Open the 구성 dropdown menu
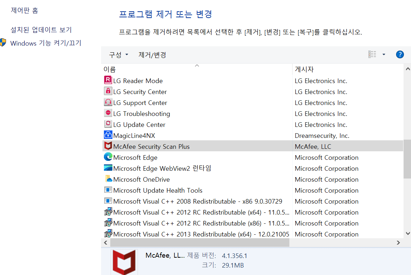 [x=119, y=55]
